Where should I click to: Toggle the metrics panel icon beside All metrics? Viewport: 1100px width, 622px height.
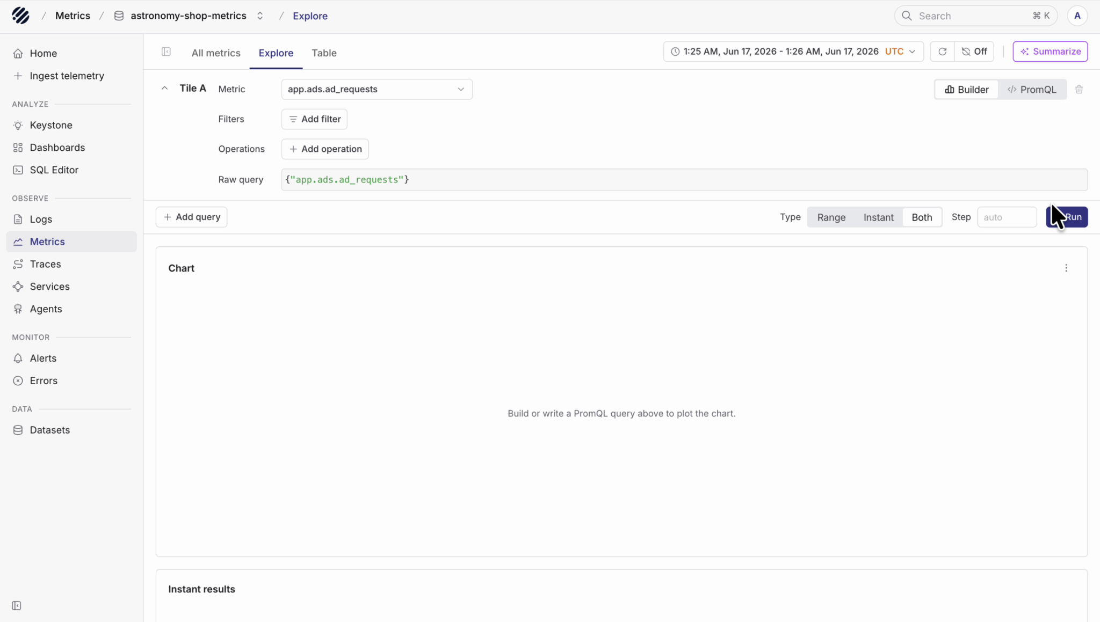pyautogui.click(x=166, y=52)
